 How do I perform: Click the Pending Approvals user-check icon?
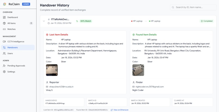click(4, 66)
